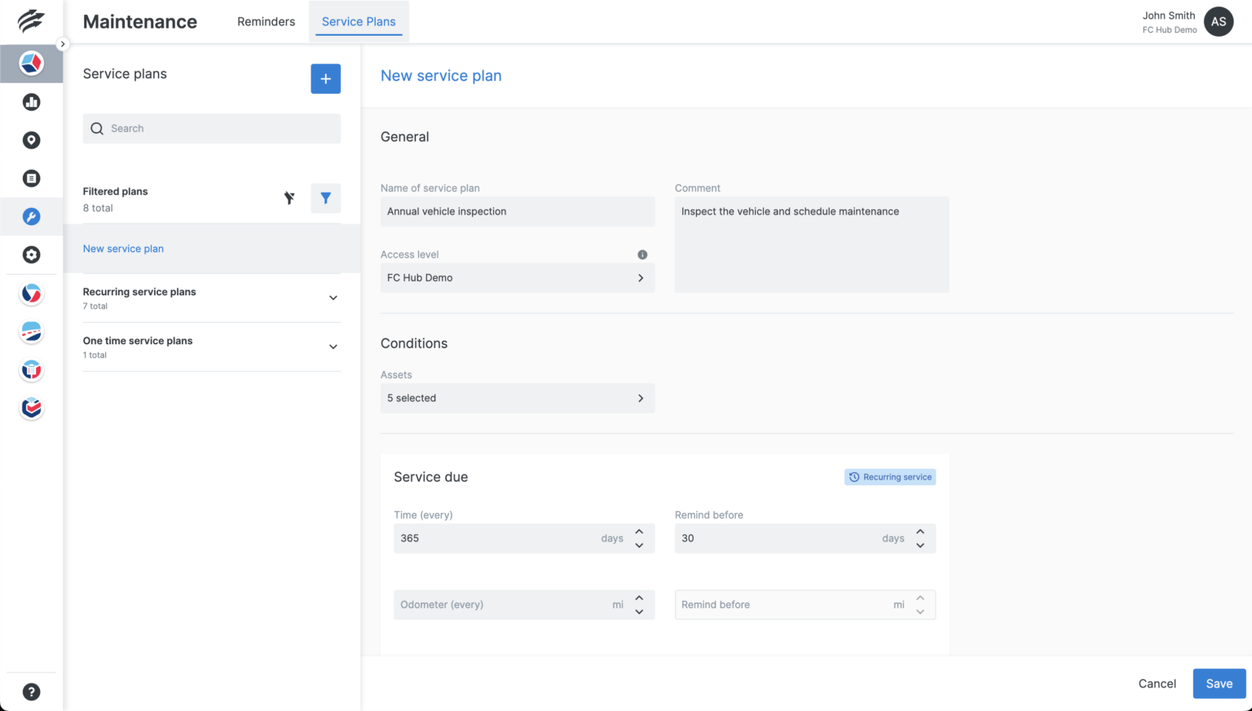
Task: Open the settings gear icon in sidebar
Action: click(x=31, y=255)
